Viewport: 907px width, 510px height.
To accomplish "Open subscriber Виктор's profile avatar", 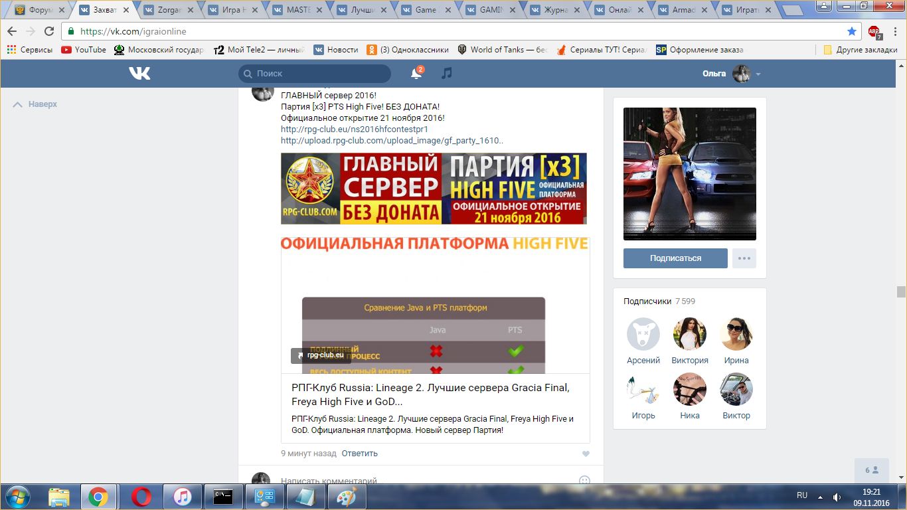I will (736, 389).
